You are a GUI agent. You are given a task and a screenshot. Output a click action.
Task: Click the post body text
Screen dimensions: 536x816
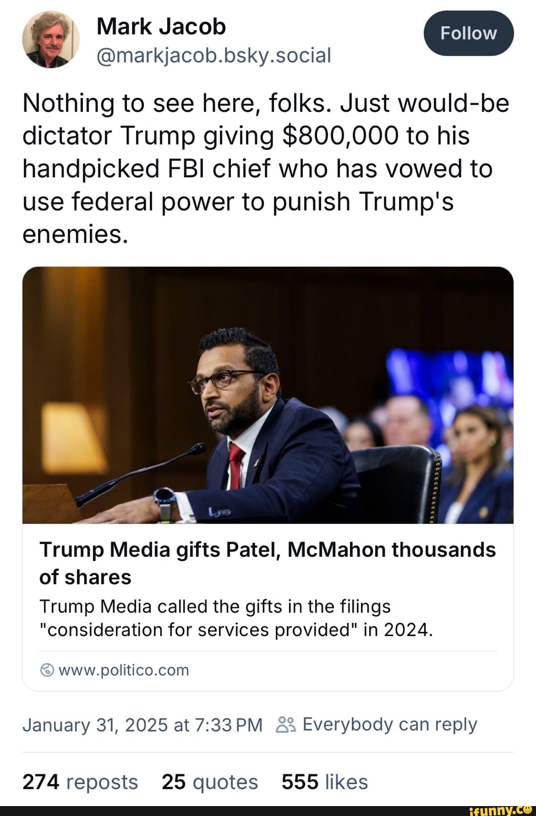coord(258,166)
